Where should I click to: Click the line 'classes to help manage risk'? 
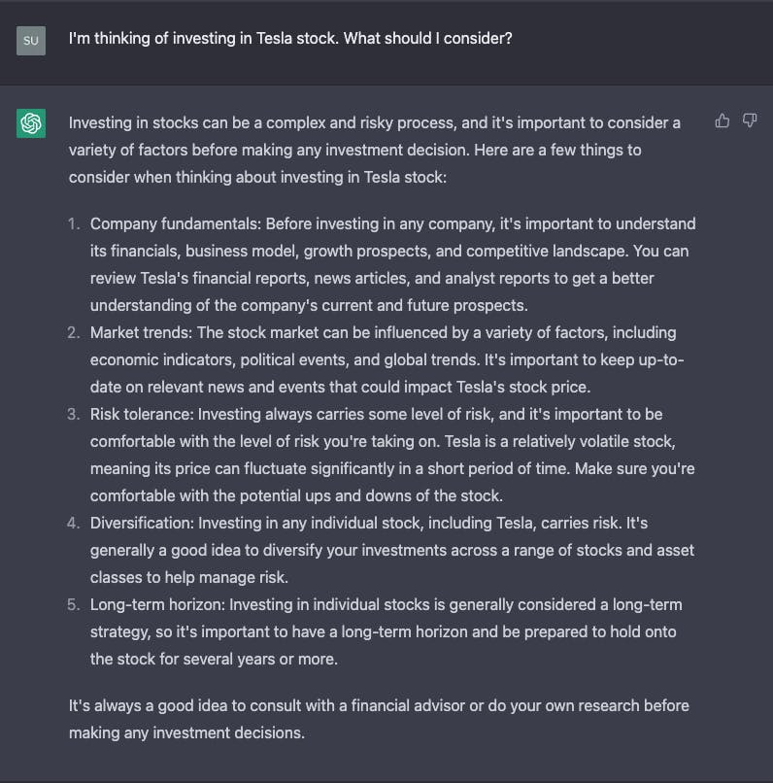pos(189,578)
